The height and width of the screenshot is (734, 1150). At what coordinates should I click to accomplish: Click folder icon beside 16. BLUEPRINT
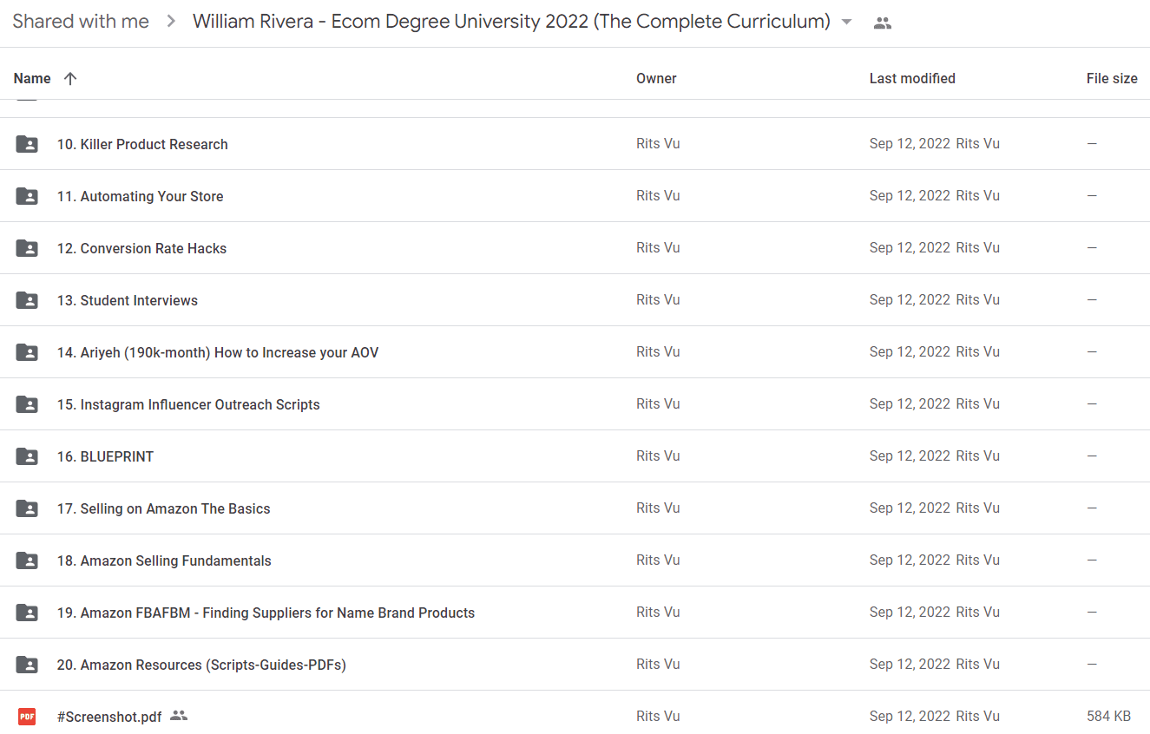point(27,456)
